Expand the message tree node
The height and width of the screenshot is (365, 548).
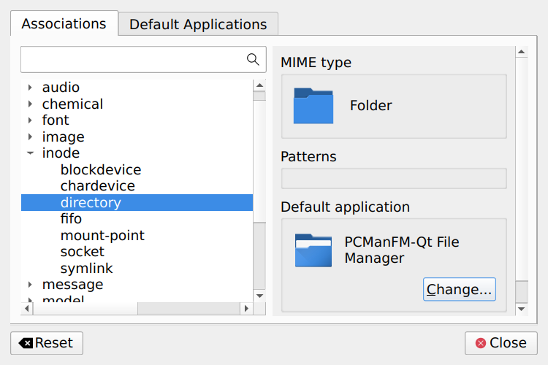(x=30, y=285)
